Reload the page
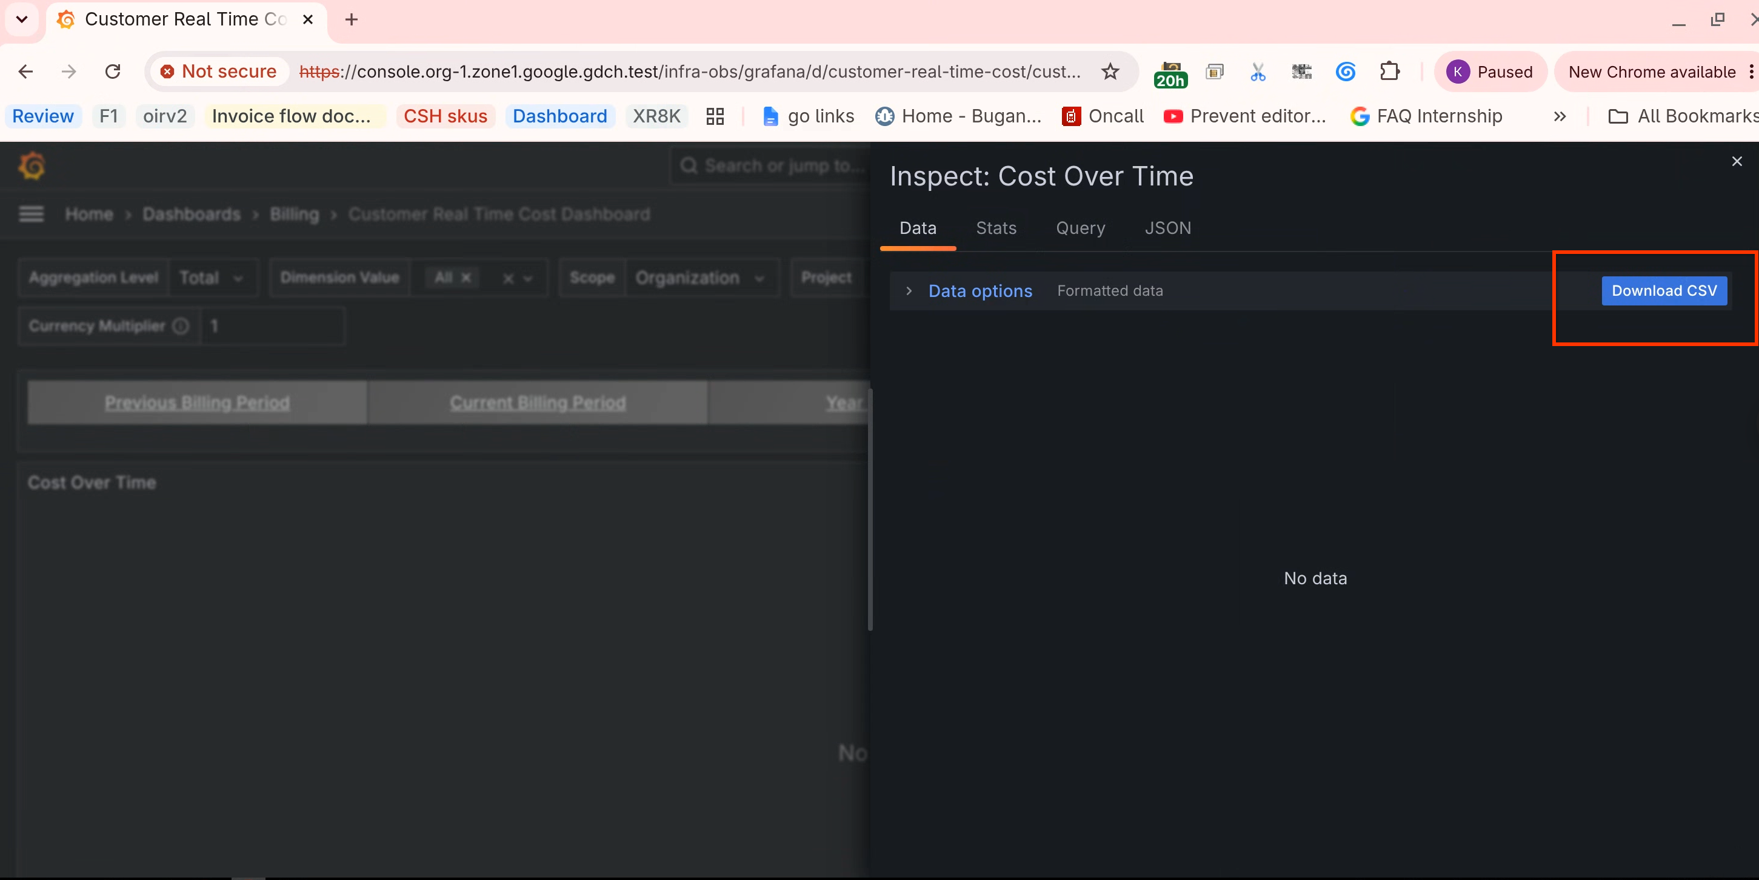Image resolution: width=1759 pixels, height=880 pixels. click(x=113, y=72)
